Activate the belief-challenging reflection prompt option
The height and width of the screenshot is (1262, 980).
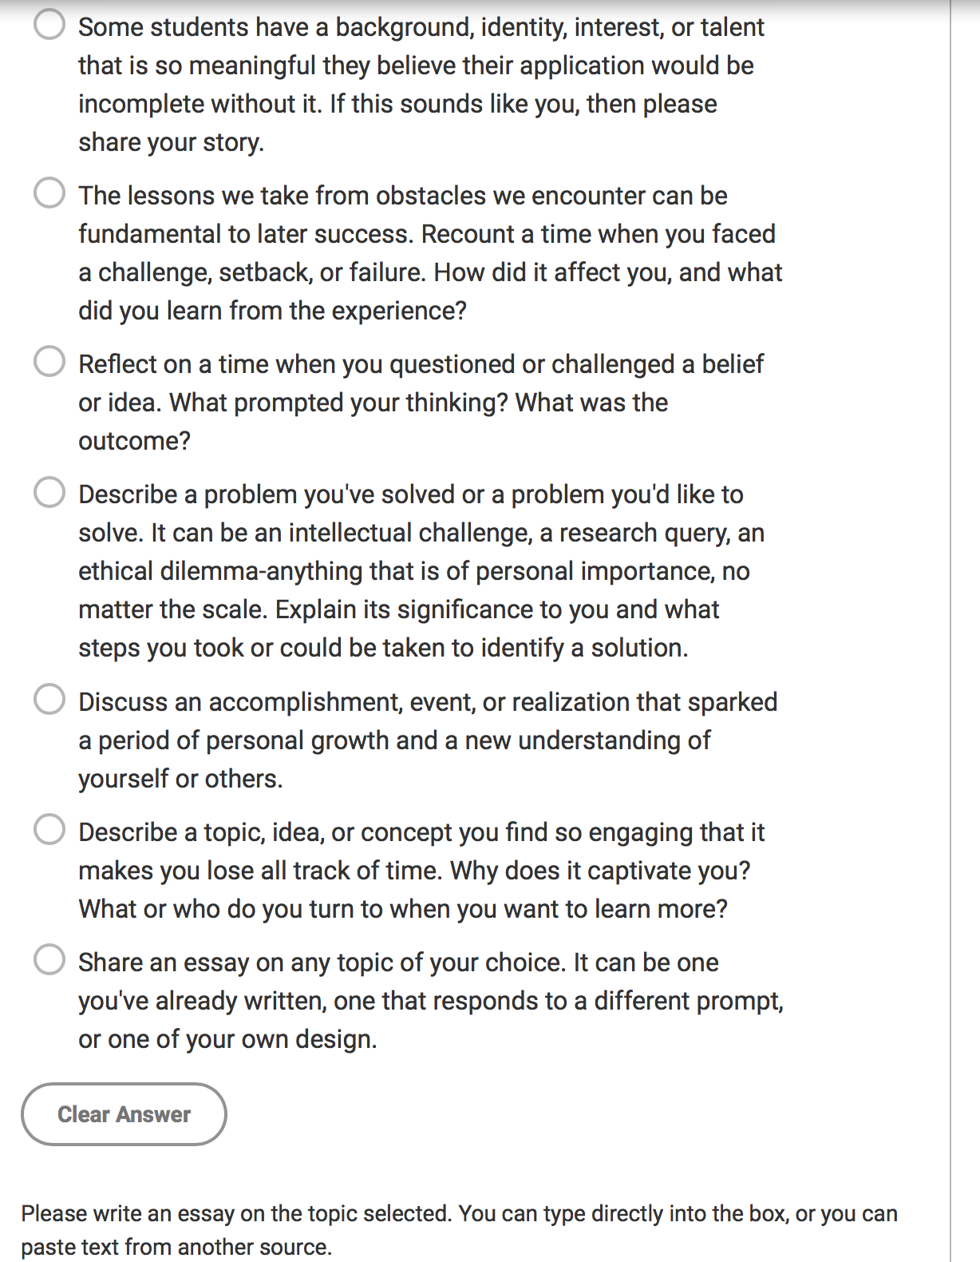point(49,361)
